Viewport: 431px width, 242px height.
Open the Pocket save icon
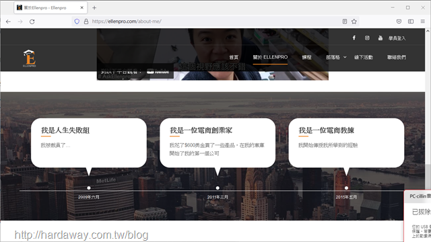[x=399, y=22]
